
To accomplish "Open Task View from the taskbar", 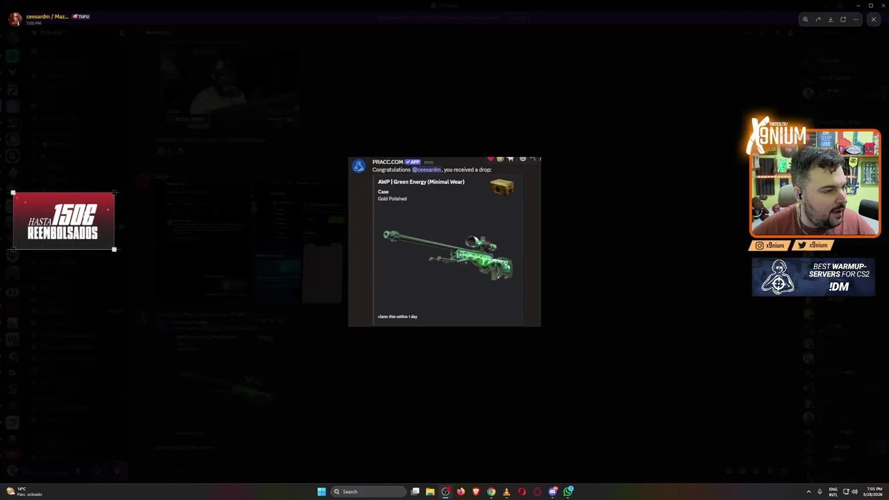I will pos(415,492).
